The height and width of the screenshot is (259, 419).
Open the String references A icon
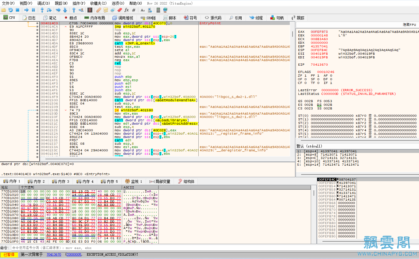tap(143, 10)
